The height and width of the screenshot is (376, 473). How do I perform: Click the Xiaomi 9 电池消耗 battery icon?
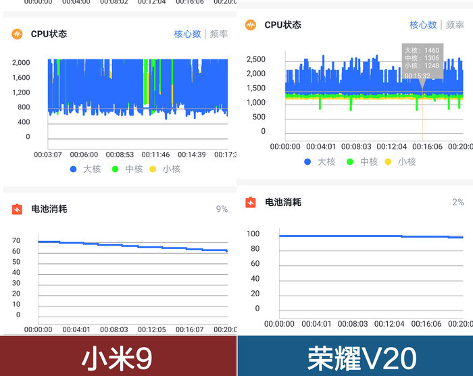pos(17,209)
